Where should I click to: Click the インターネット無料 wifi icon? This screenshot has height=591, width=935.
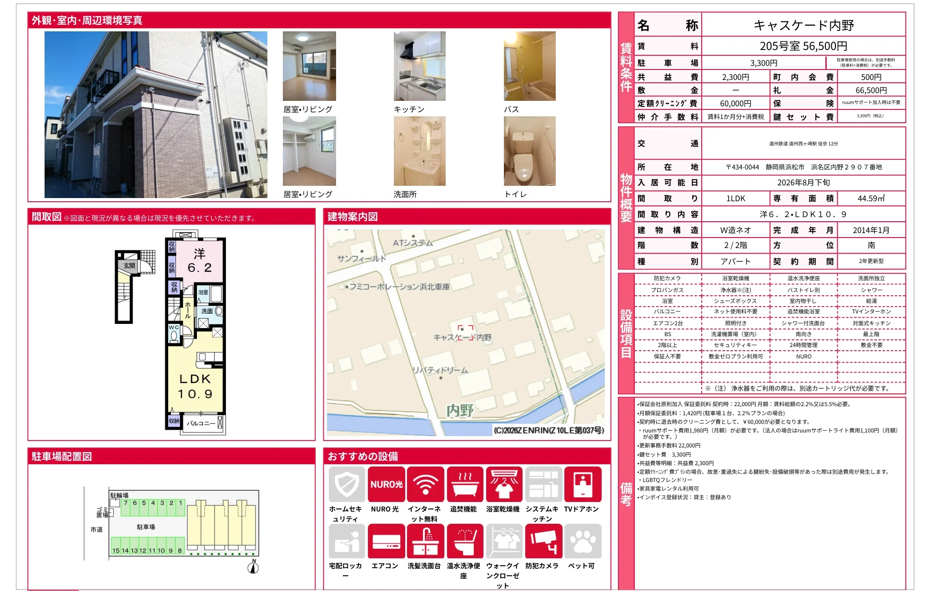[425, 484]
